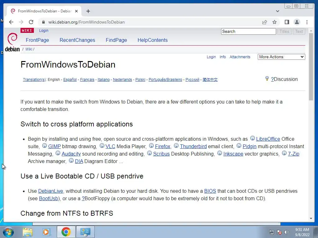
Task: Bookmark this page with the star icon
Action: 275,22
